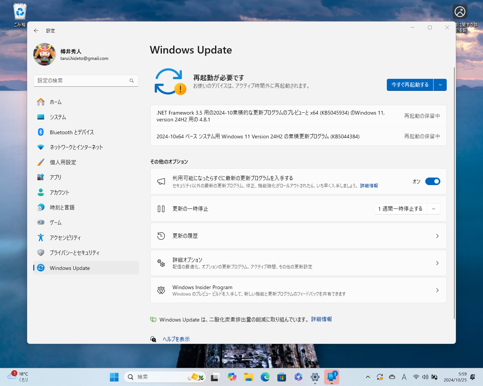Open the dropdown arrow beside 今すぐ再起動する
Screen dimensions: 483x386
440,85
